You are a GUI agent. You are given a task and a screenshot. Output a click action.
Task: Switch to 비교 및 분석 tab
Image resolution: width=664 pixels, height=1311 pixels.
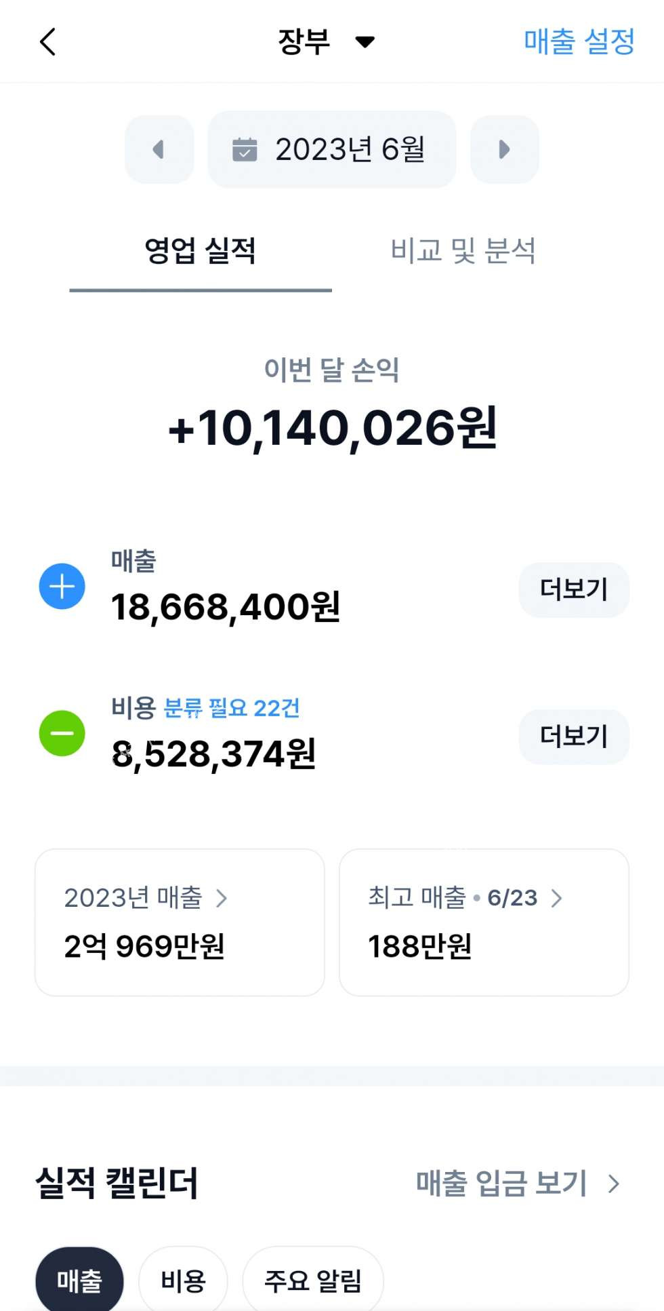coord(463,251)
